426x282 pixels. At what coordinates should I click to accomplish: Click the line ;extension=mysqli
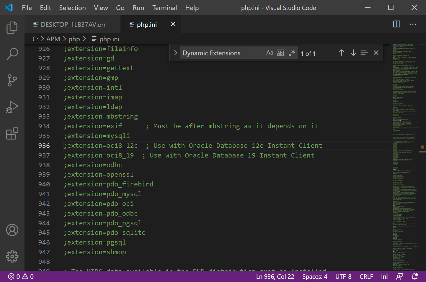coord(97,136)
